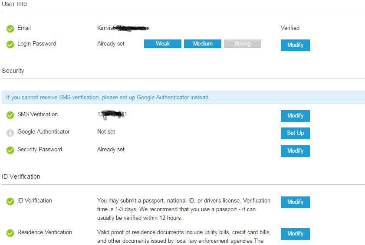Click the Verified status next to Email

click(x=290, y=28)
